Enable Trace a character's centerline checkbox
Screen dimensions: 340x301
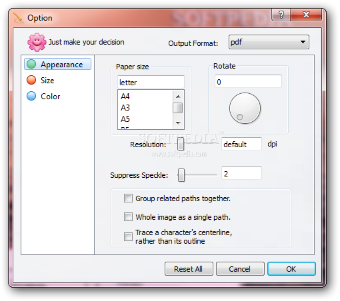point(128,236)
